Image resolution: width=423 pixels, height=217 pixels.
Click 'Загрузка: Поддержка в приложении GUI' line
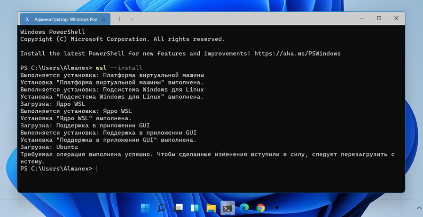[85, 125]
